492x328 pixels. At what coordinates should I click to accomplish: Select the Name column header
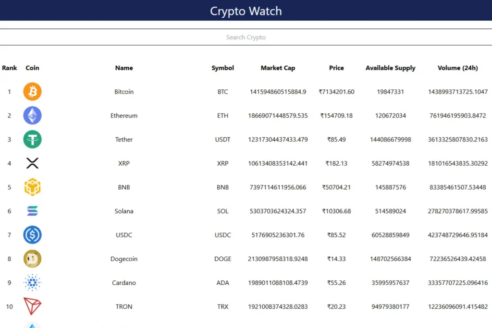tap(124, 68)
